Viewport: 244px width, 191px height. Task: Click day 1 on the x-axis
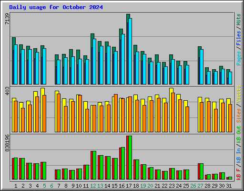[x=16, y=186]
